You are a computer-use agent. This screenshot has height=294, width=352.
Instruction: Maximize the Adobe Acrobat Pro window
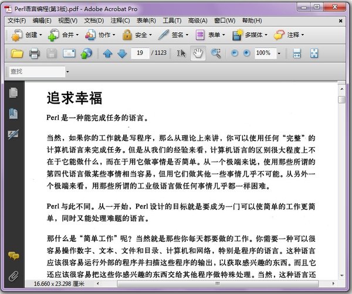click(x=317, y=6)
